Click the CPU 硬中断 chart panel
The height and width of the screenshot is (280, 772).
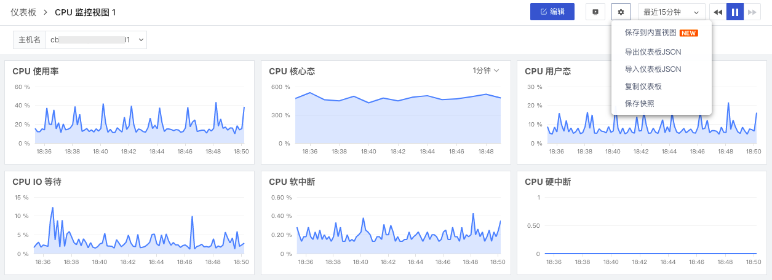(x=642, y=223)
